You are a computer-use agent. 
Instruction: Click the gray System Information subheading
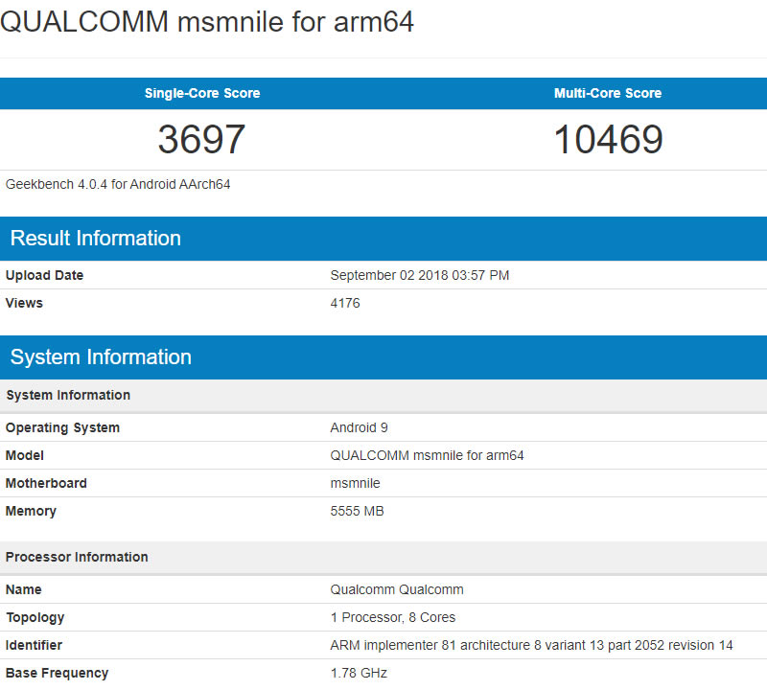click(x=68, y=395)
